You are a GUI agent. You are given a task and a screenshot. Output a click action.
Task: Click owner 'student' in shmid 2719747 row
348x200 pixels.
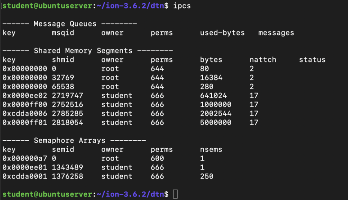coord(117,96)
